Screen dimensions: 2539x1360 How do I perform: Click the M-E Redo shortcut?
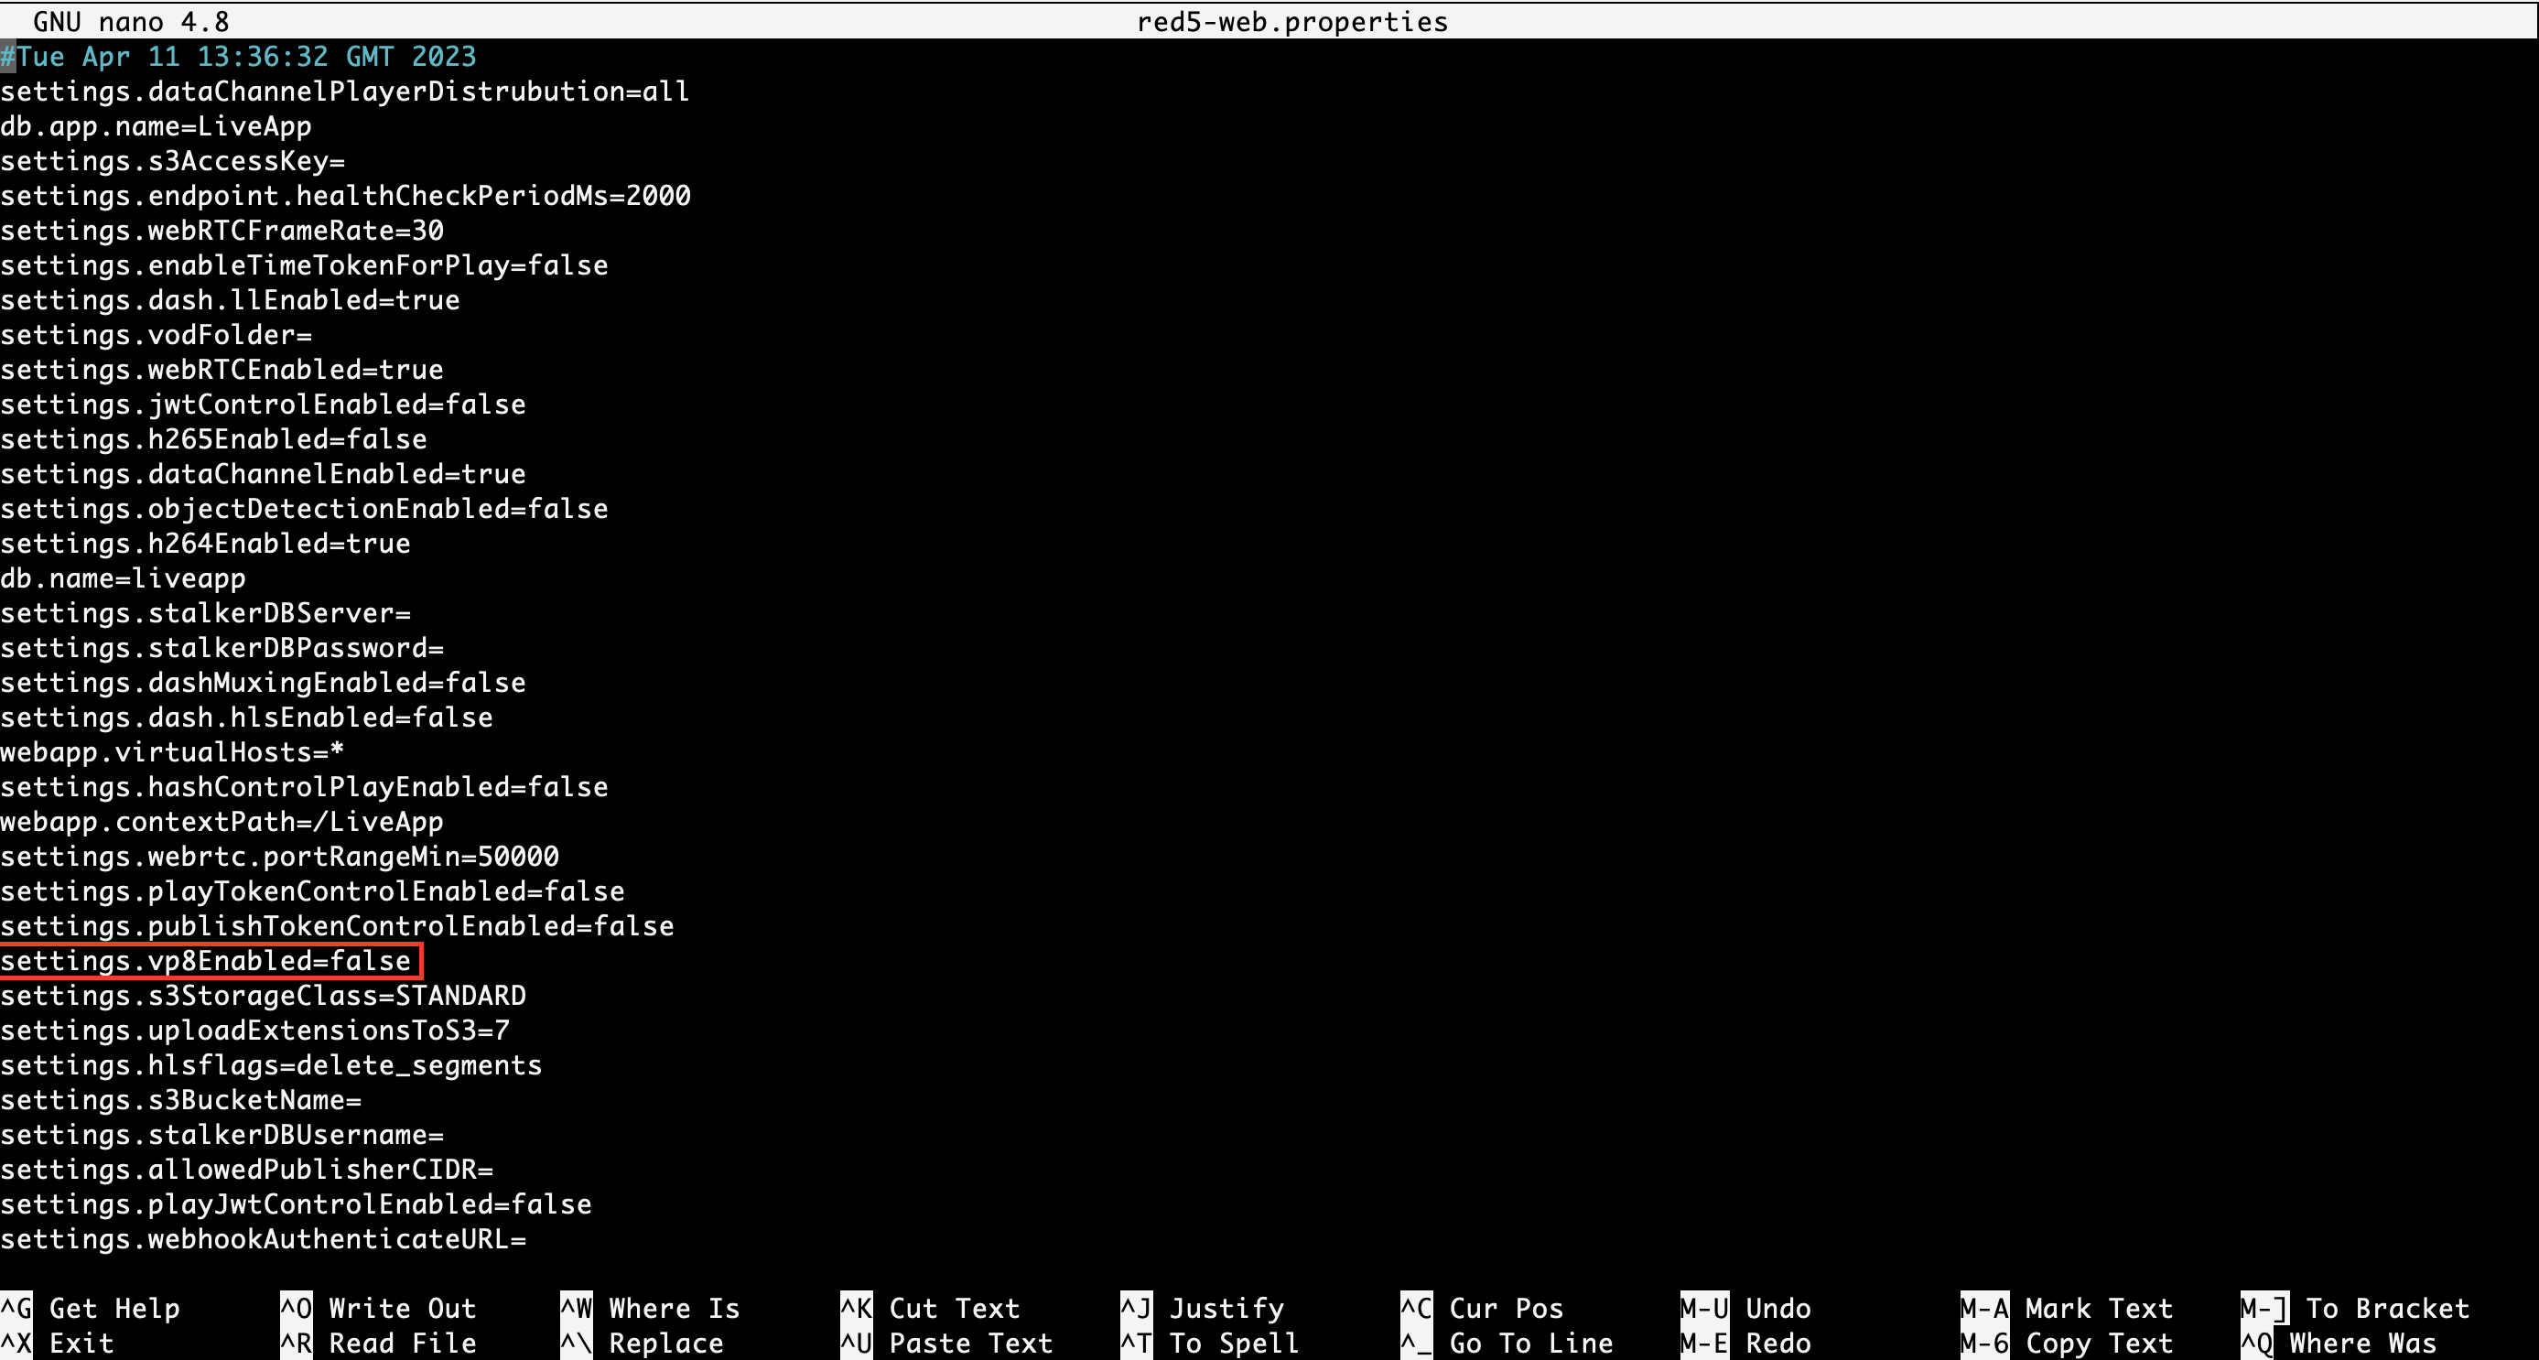tap(1745, 1344)
